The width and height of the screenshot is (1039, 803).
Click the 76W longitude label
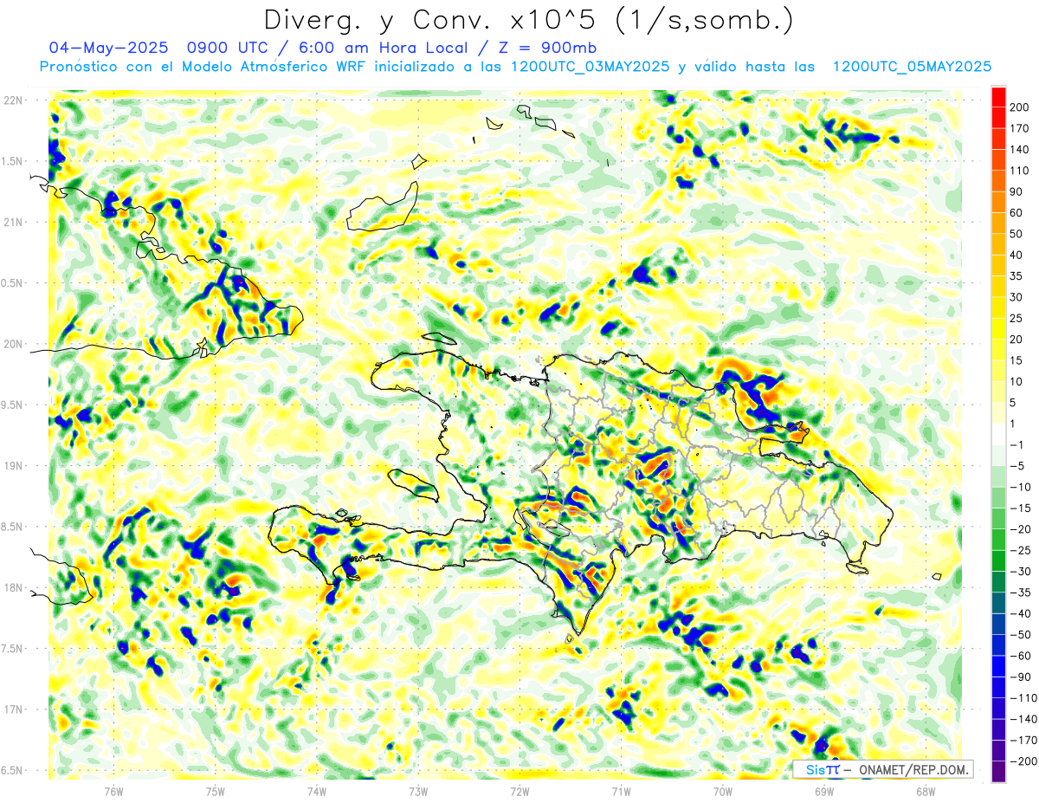point(113,790)
